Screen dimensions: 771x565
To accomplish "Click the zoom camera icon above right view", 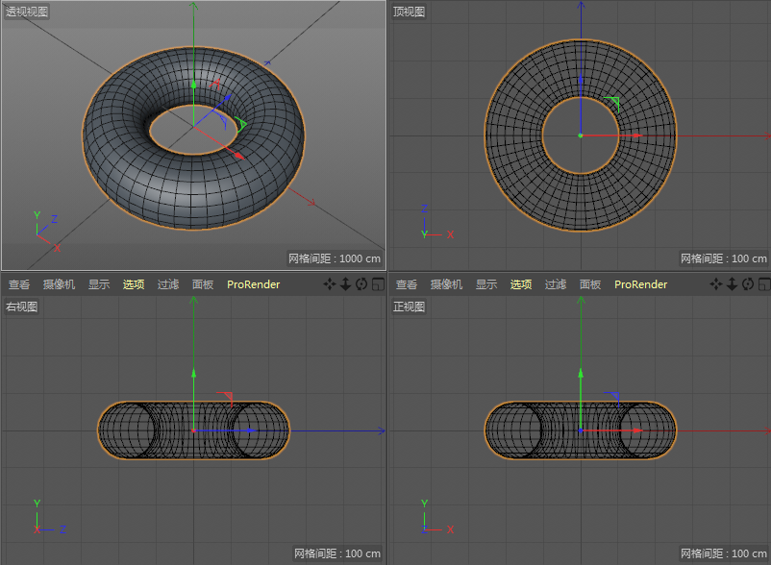I will pos(345,284).
